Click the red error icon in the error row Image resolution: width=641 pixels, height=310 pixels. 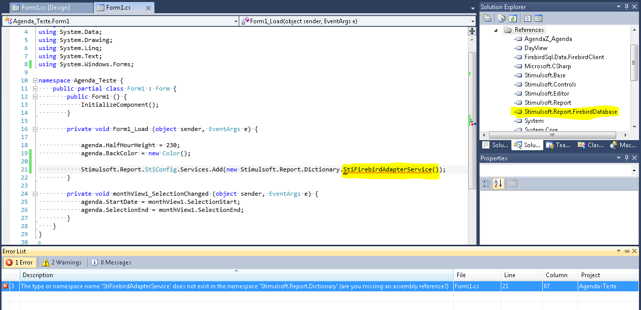[6, 286]
